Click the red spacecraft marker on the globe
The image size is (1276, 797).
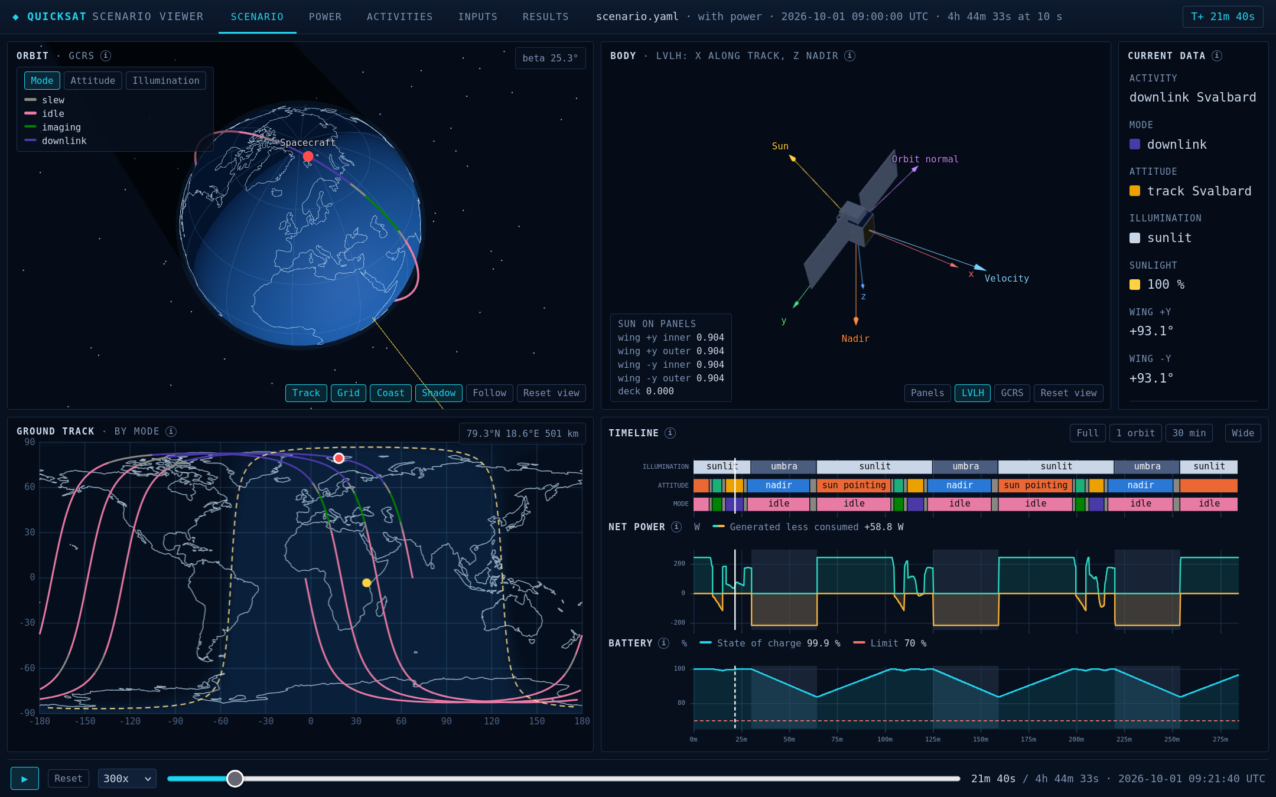coord(308,156)
